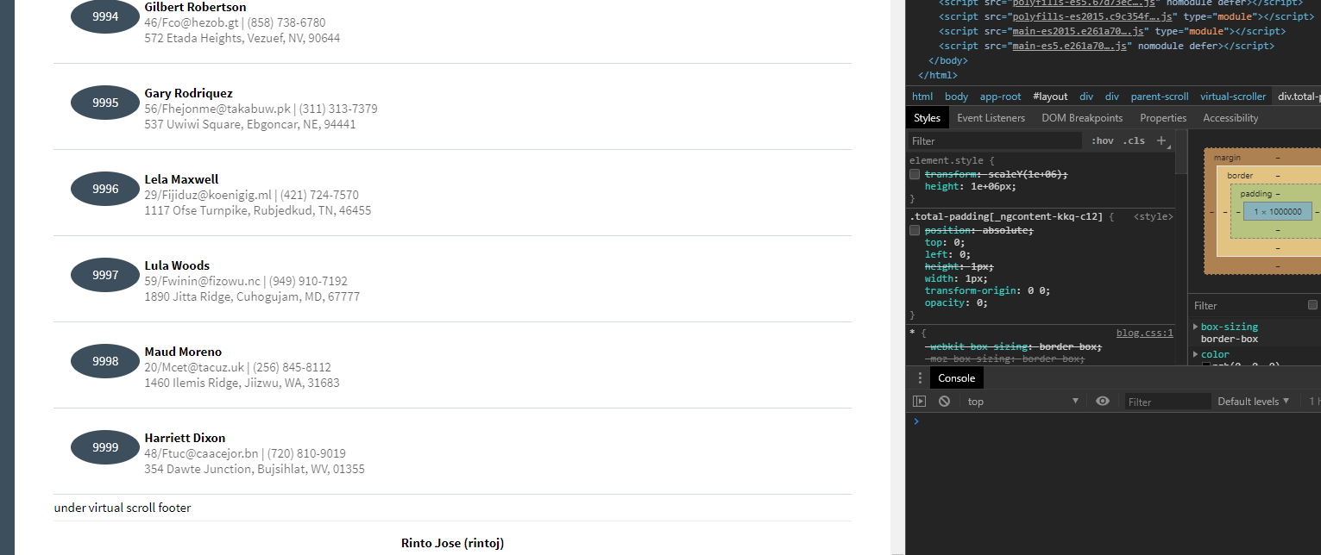The width and height of the screenshot is (1321, 555).
Task: Uncheck the transform scaleY property checkbox
Action: click(x=915, y=174)
